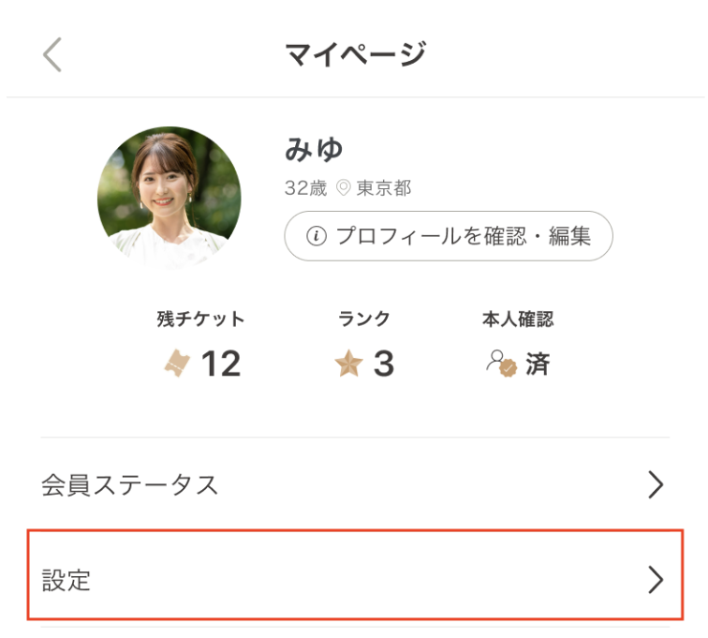This screenshot has width=708, height=638.
Task: Tap the ticket icon under 残チケット
Action: tap(178, 364)
